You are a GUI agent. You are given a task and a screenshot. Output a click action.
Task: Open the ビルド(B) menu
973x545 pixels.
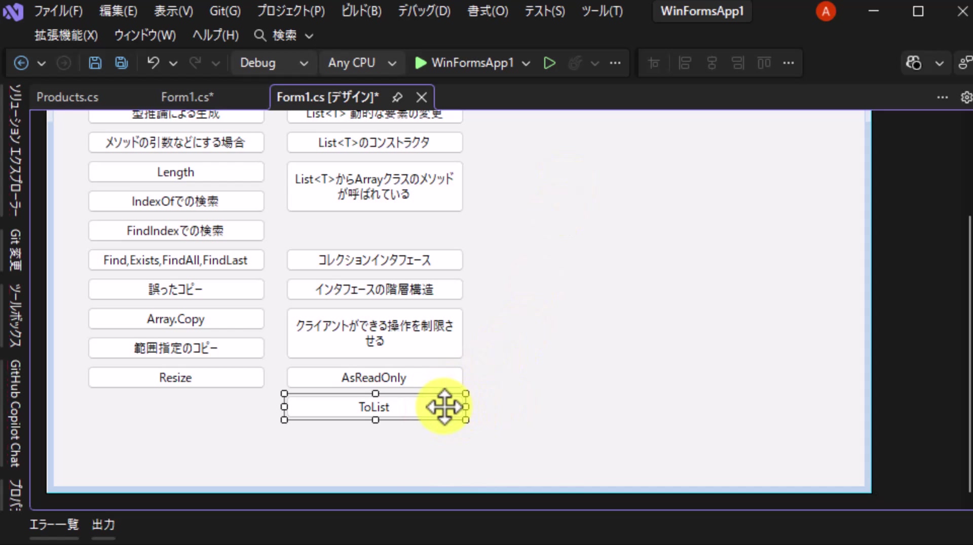coord(361,11)
